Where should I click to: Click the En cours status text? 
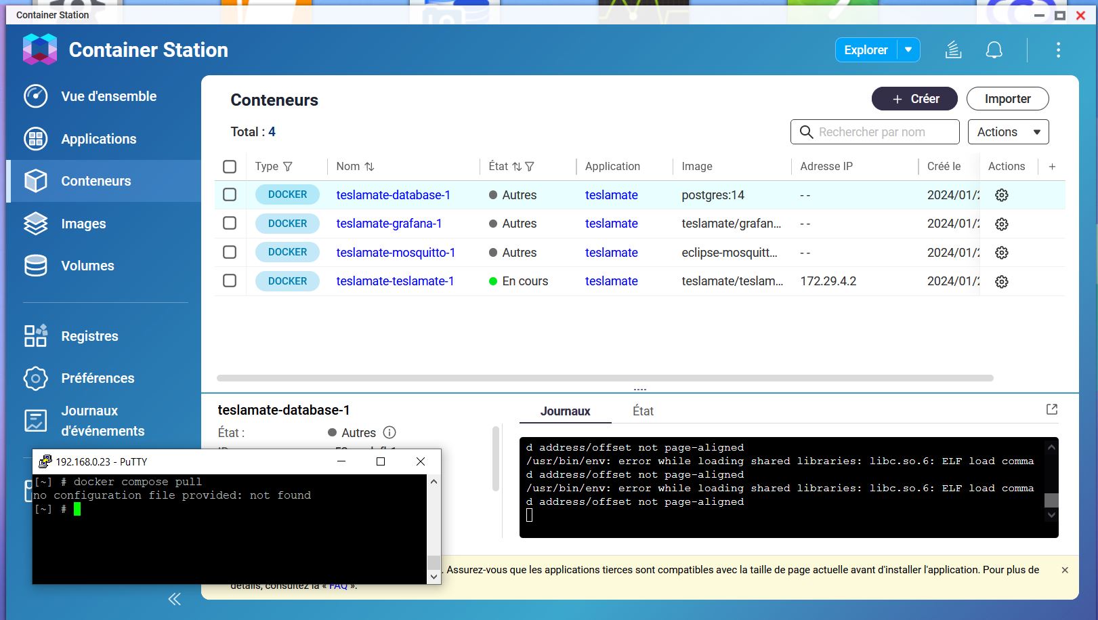(x=525, y=281)
